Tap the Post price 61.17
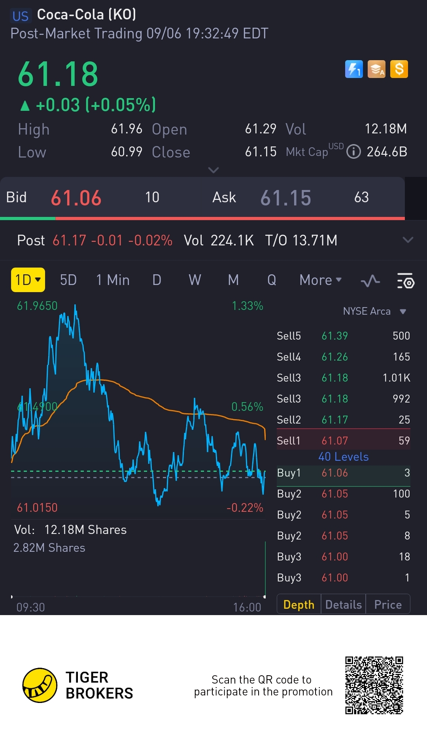The width and height of the screenshot is (427, 756). click(x=69, y=240)
